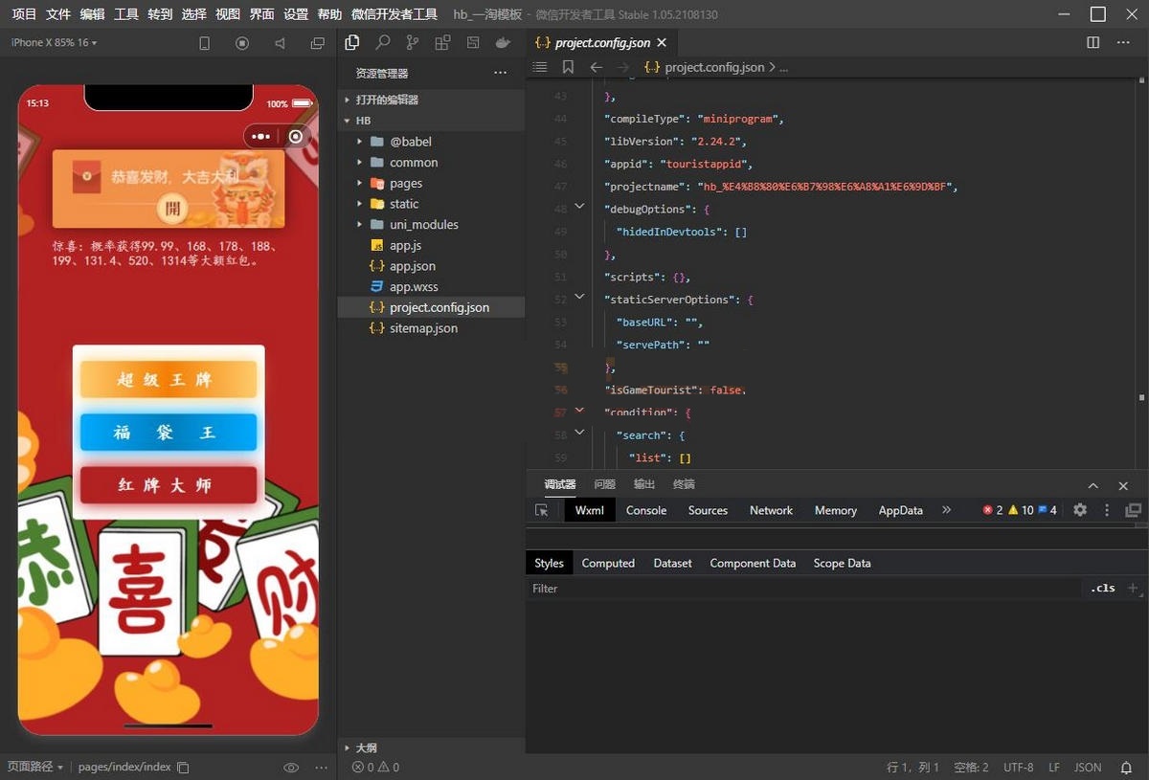The height and width of the screenshot is (780, 1149).
Task: Click the notification bell in status bar
Action: (1127, 768)
